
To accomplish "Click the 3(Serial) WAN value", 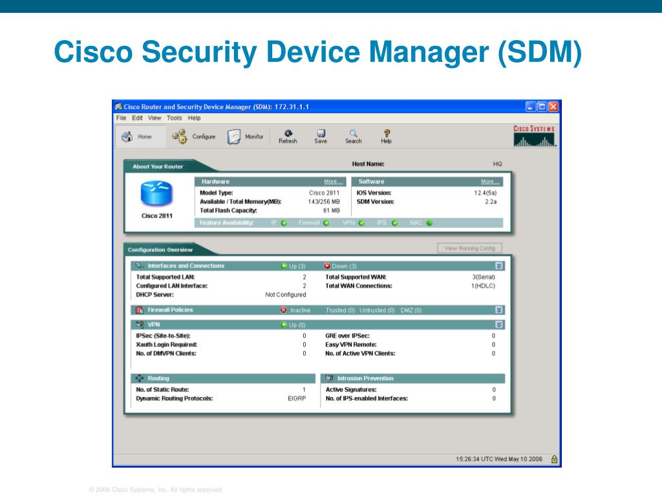I will coord(484,277).
